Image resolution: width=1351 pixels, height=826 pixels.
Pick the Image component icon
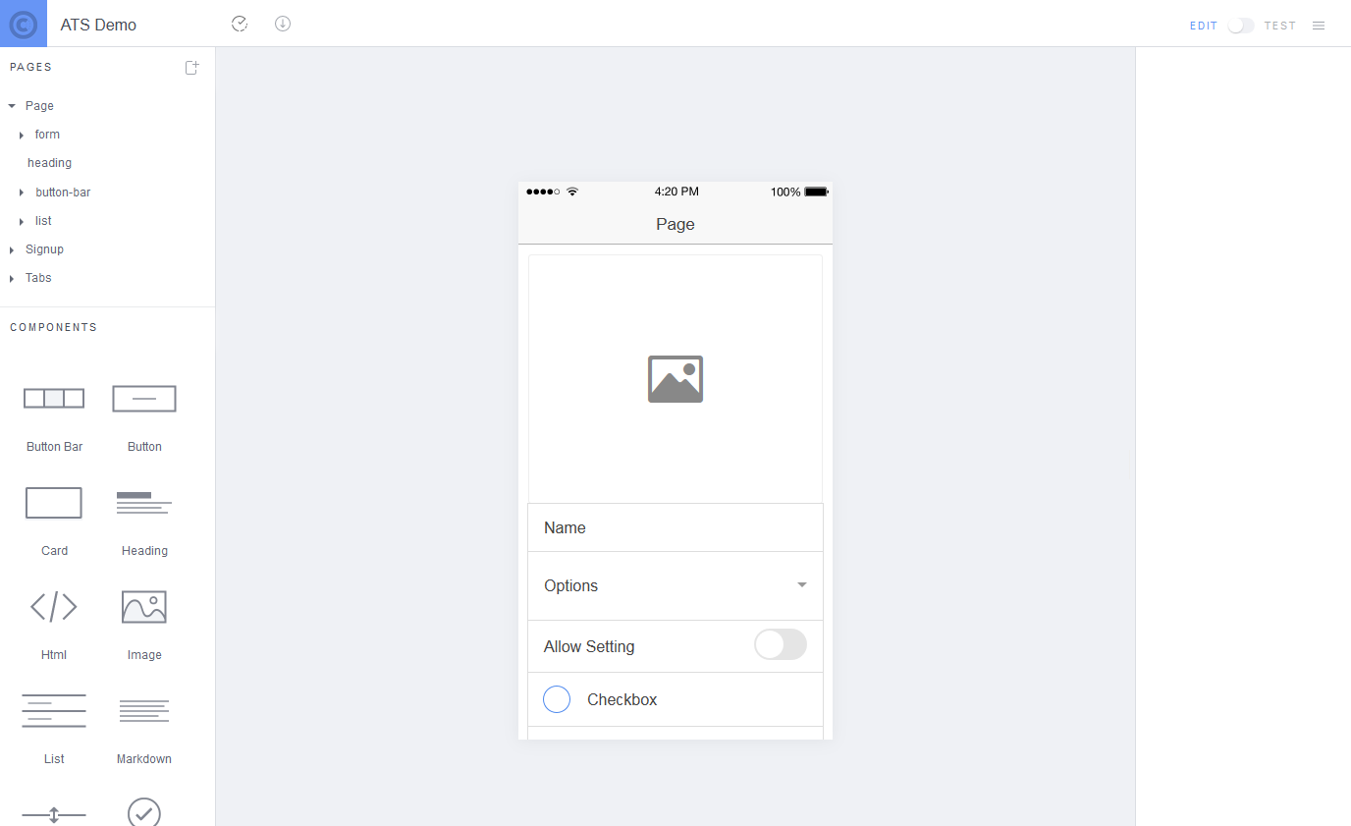tap(144, 606)
